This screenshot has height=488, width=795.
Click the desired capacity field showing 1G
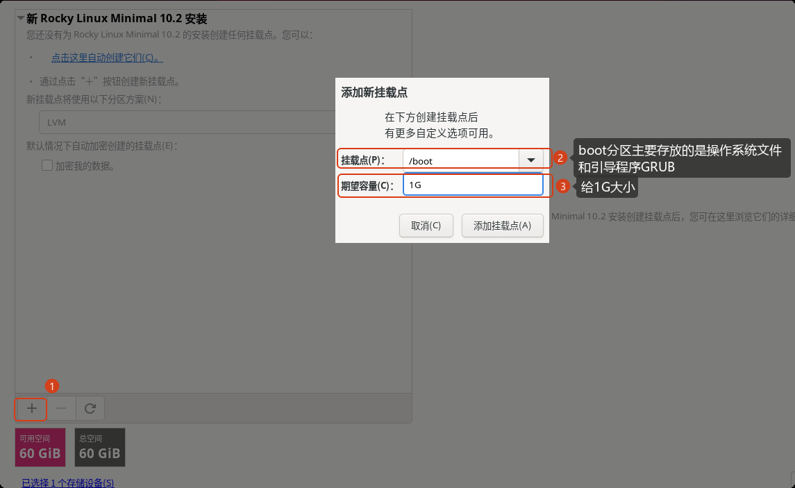point(473,185)
